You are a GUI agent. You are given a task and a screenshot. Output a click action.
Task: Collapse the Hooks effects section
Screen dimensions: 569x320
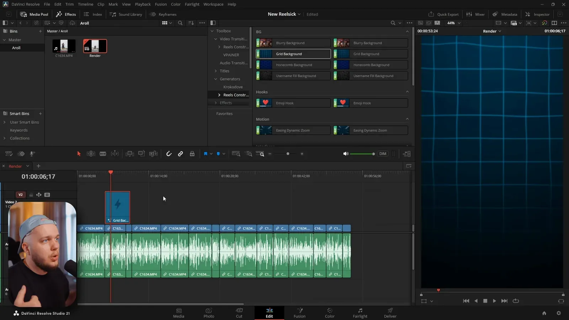[407, 92]
